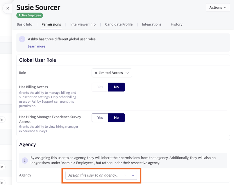Click the info icon beside global roles note
This screenshot has height=185, width=234.
pos(22,39)
